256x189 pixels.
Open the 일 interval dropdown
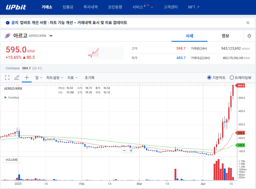point(39,78)
